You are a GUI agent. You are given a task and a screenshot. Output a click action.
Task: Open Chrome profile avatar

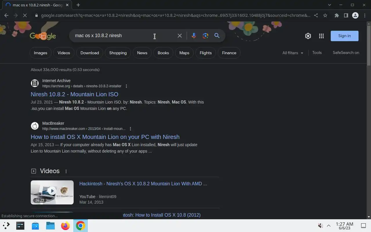point(355,15)
